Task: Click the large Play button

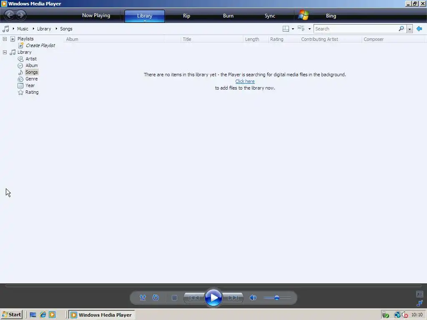Action: pyautogui.click(x=213, y=297)
